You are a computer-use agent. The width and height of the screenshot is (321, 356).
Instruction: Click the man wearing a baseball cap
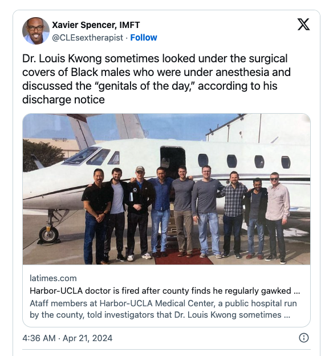click(140, 213)
